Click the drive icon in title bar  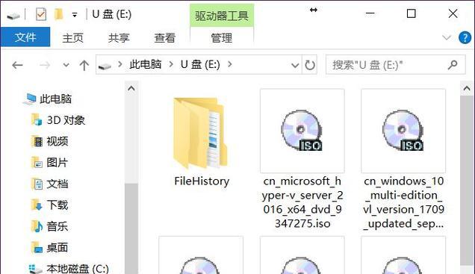tap(13, 15)
